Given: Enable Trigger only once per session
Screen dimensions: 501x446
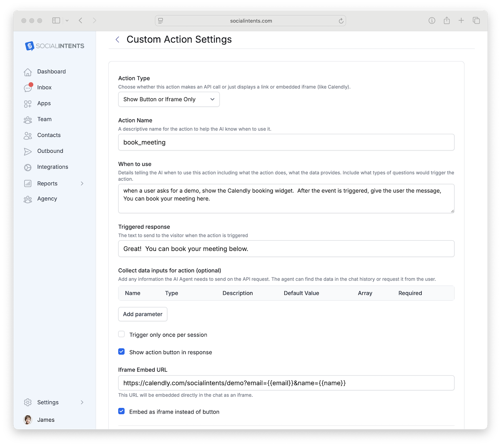Looking at the screenshot, I should [x=121, y=334].
